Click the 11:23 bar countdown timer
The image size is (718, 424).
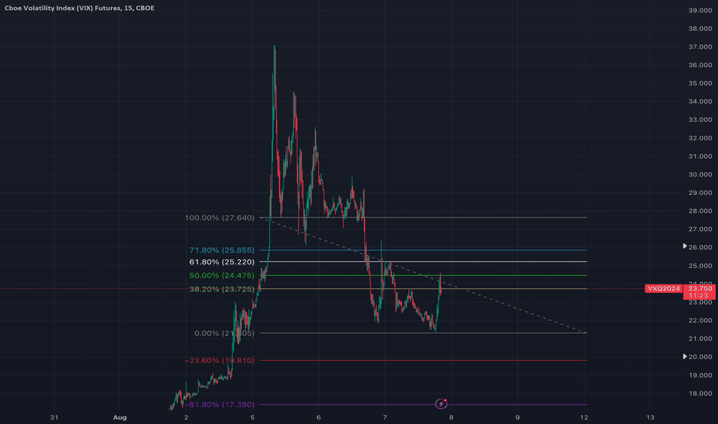pos(699,296)
